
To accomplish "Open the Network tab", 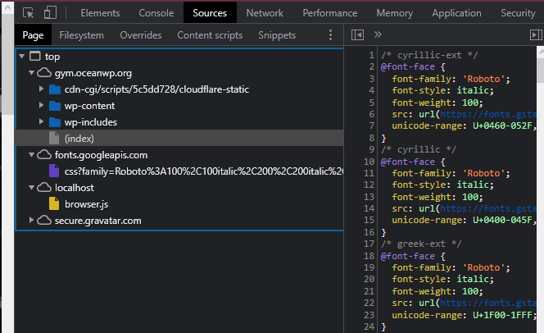I will coord(265,13).
